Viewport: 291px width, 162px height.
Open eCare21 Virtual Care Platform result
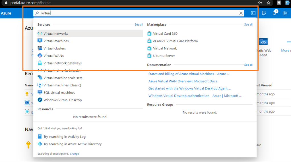click(176, 41)
